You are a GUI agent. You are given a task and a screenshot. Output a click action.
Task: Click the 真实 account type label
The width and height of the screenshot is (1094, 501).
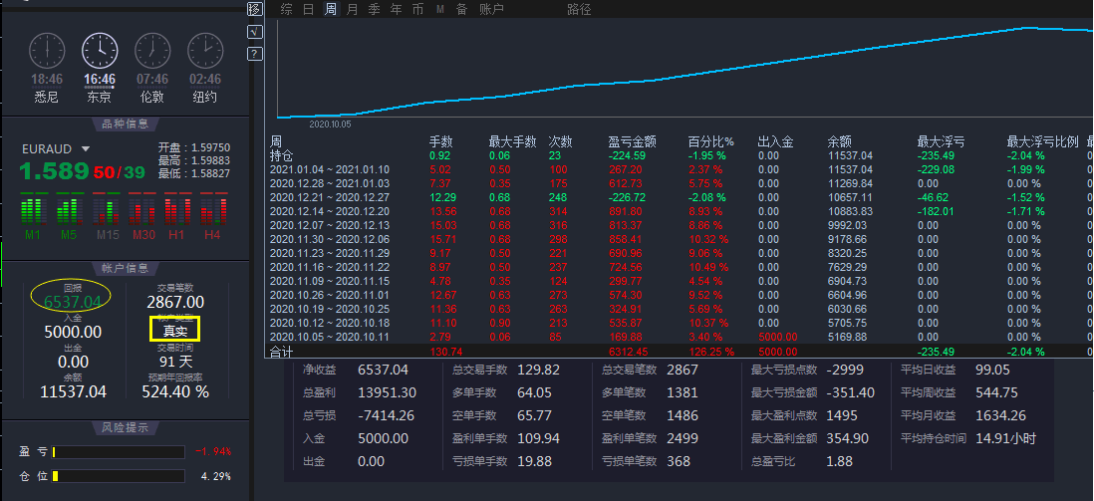click(175, 331)
